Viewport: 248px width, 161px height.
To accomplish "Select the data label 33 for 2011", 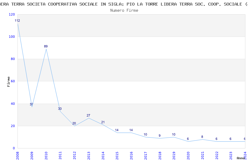I will [x=60, y=109].
